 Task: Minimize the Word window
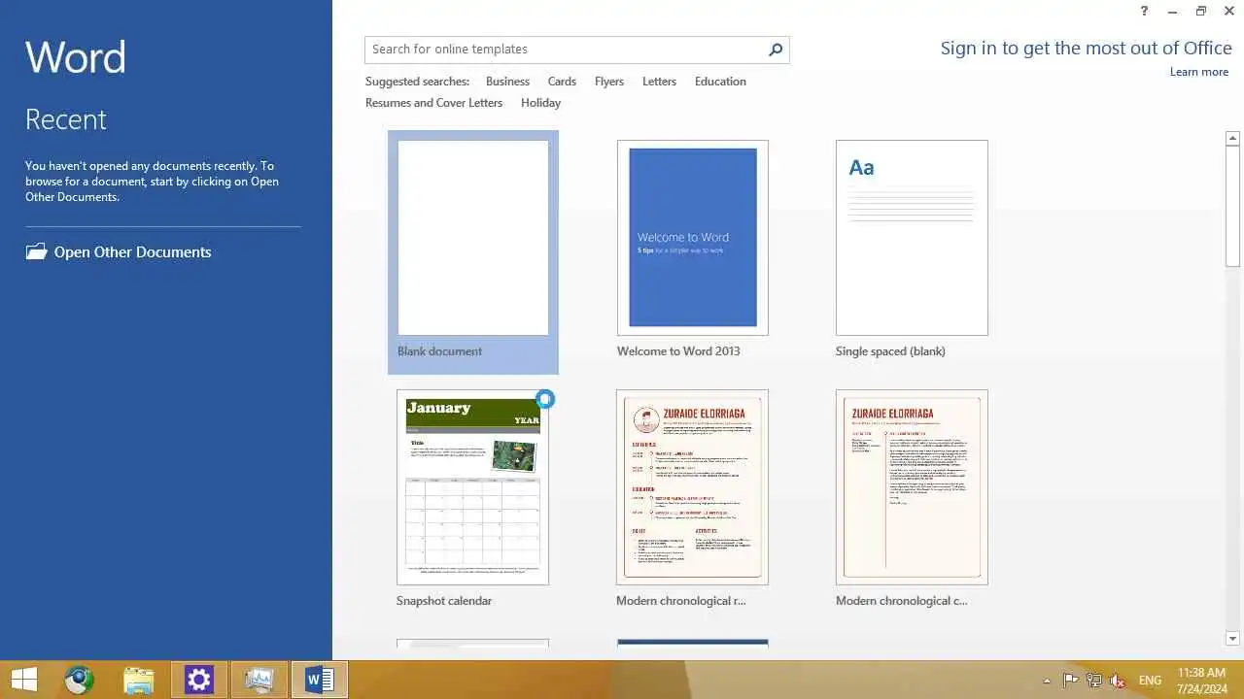pyautogui.click(x=1173, y=11)
